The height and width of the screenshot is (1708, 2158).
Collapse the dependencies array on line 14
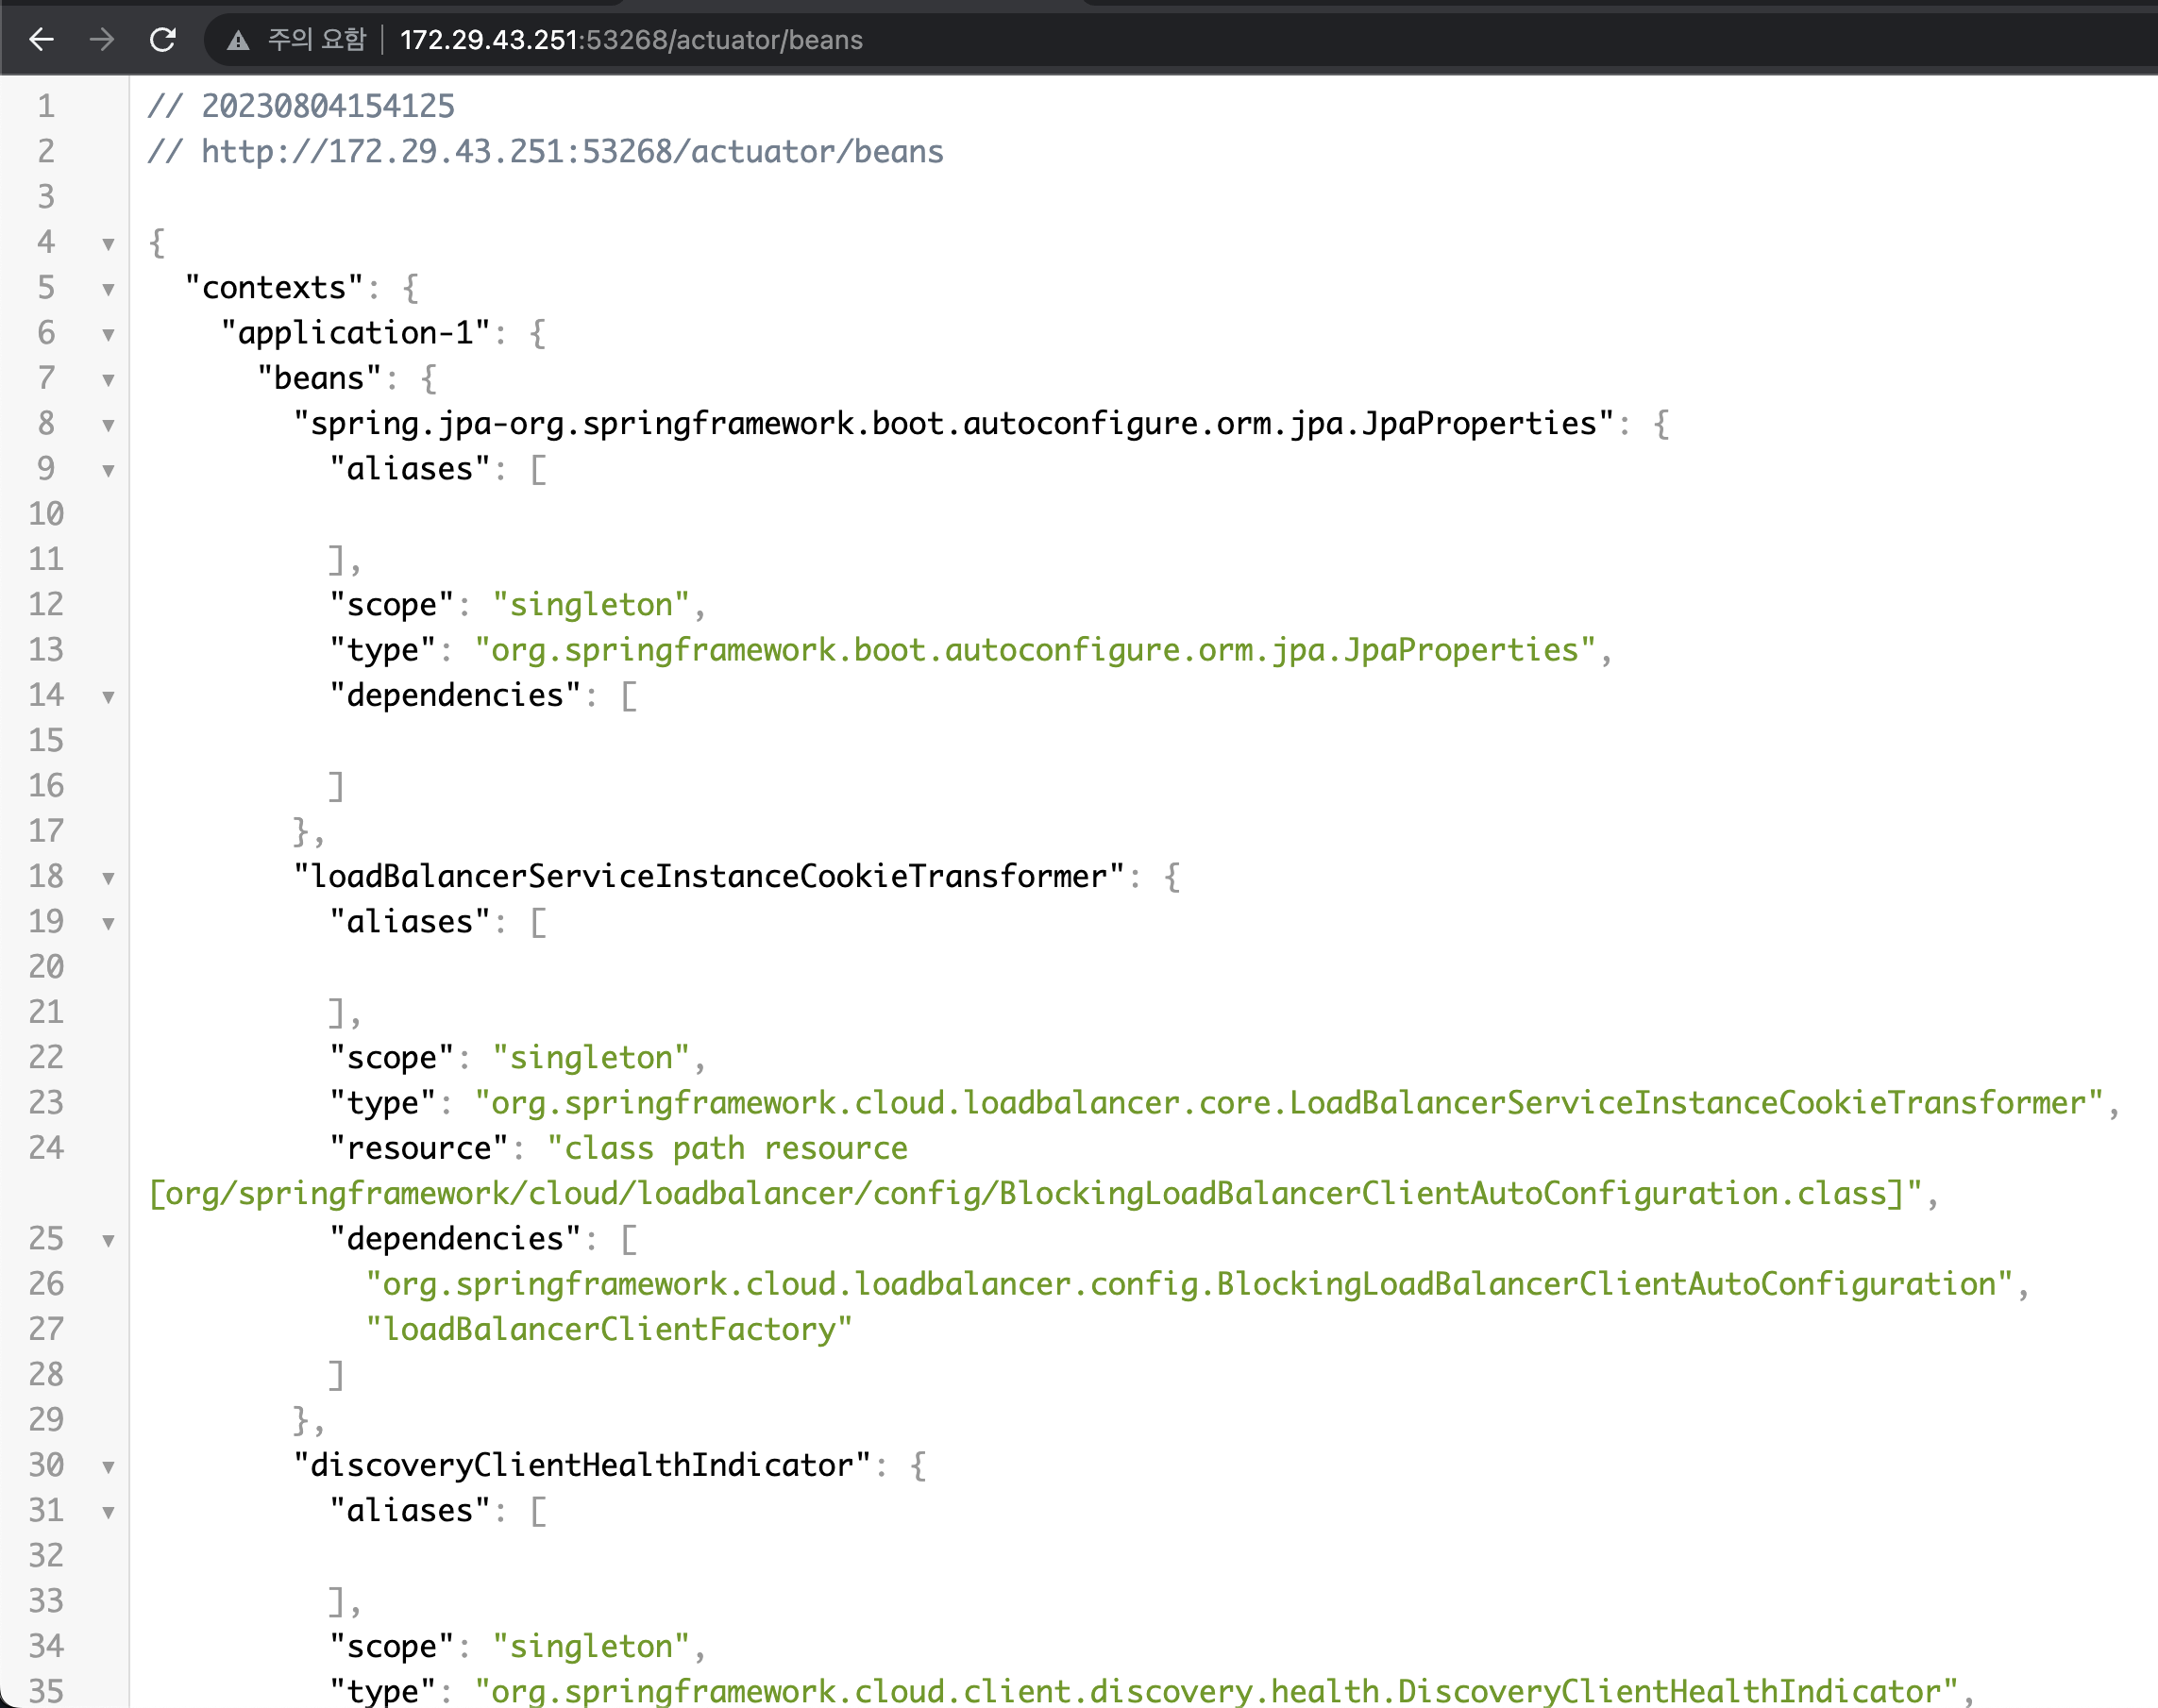click(x=108, y=697)
